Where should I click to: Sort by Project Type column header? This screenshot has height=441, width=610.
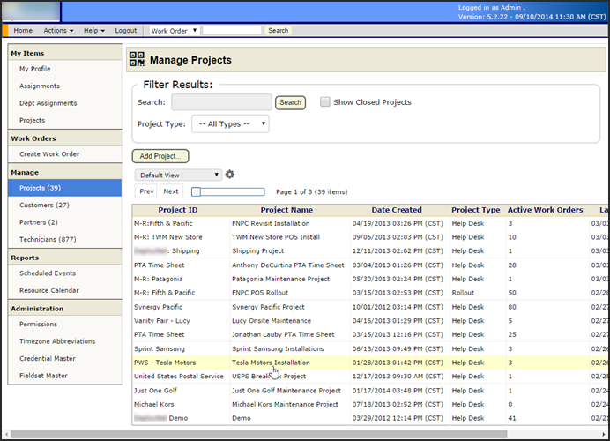click(476, 210)
